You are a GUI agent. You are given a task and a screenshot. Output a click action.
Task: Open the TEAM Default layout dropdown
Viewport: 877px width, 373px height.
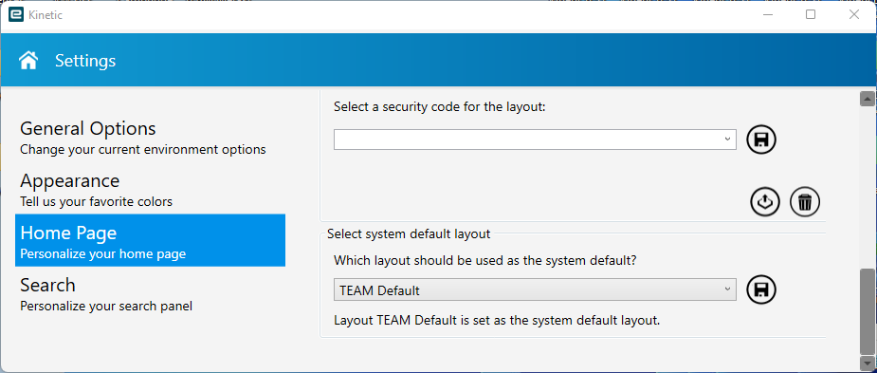click(x=535, y=289)
